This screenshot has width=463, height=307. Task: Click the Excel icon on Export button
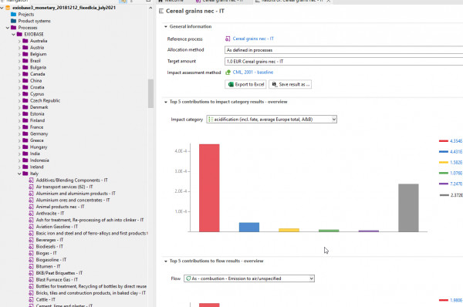coord(231,84)
